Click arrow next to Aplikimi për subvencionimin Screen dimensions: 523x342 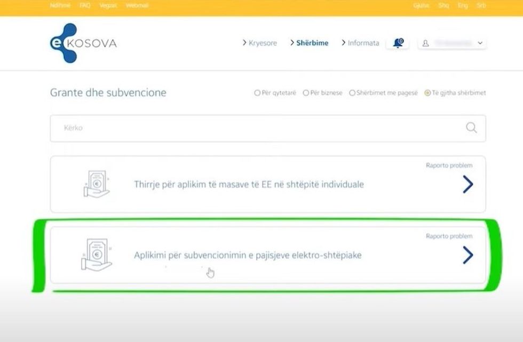tap(467, 256)
